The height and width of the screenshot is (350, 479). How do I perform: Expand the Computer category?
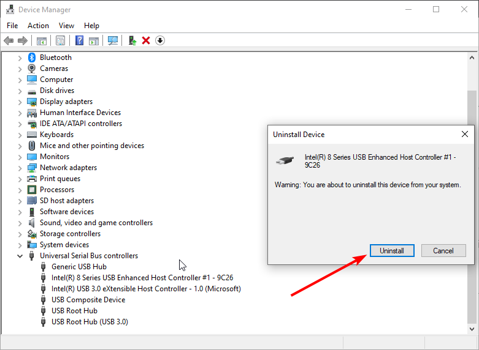(20, 80)
